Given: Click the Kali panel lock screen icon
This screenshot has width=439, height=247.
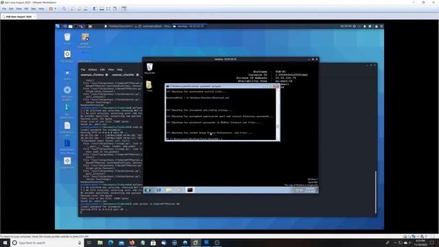Looking at the screenshot, I should tap(376, 26).
